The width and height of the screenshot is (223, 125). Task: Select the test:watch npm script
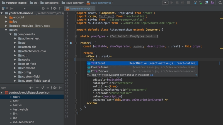[x=20, y=109]
